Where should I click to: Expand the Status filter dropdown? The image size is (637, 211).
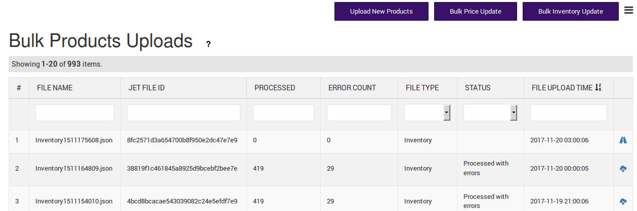[490, 113]
